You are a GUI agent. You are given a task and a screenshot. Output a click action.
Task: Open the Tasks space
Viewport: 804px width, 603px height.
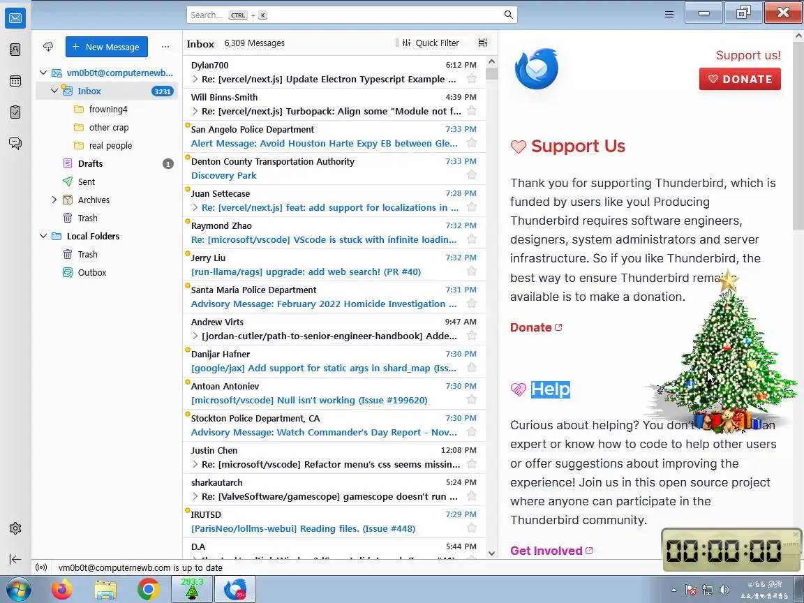[x=15, y=112]
